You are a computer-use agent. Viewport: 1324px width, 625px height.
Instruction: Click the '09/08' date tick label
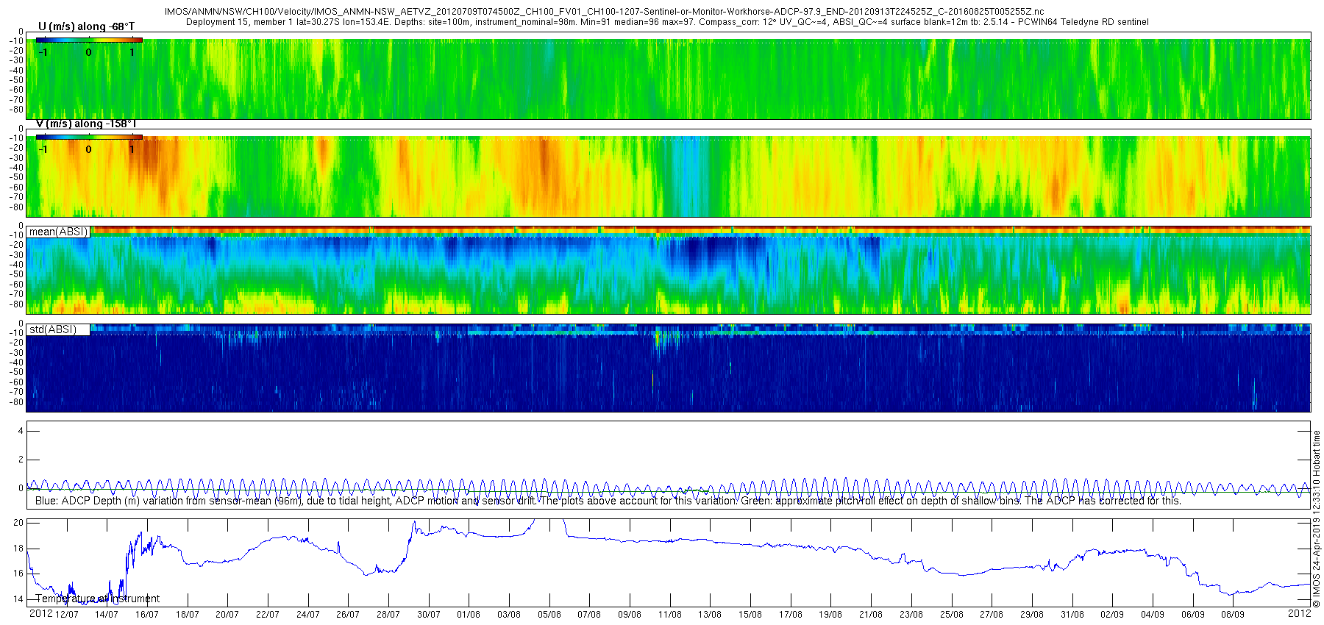tap(630, 615)
